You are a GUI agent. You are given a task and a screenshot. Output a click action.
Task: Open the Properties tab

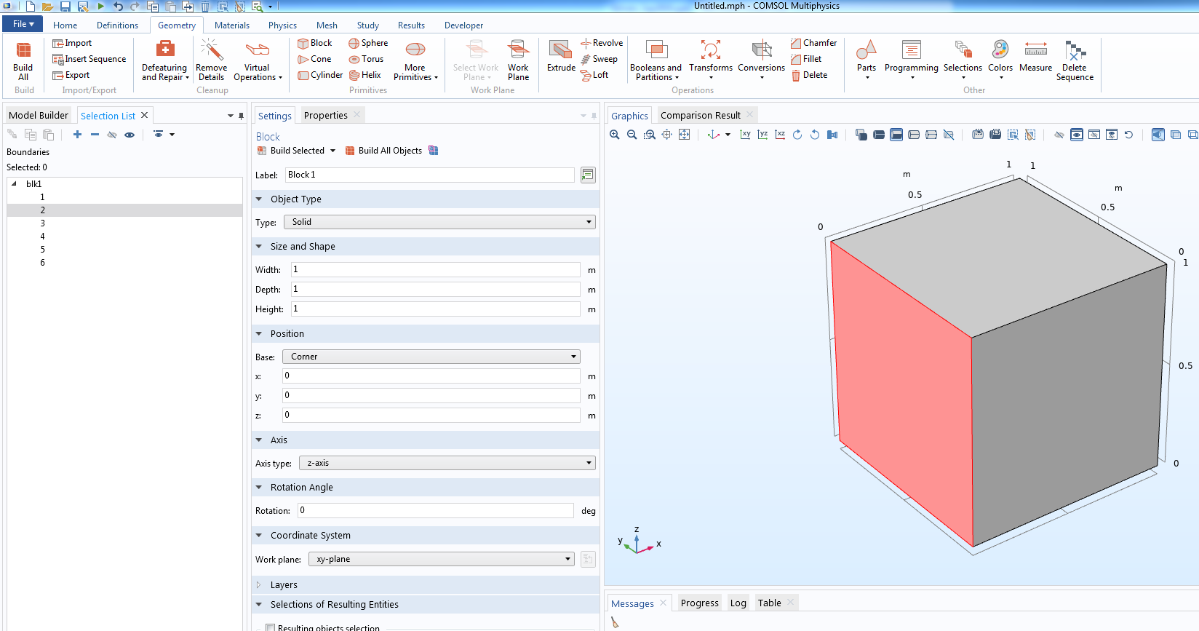click(x=325, y=115)
